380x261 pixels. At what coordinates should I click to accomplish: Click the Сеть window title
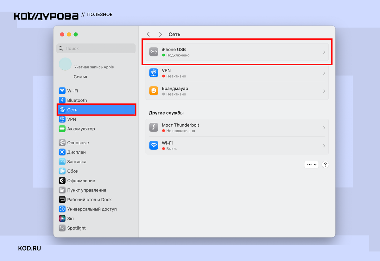click(x=174, y=34)
